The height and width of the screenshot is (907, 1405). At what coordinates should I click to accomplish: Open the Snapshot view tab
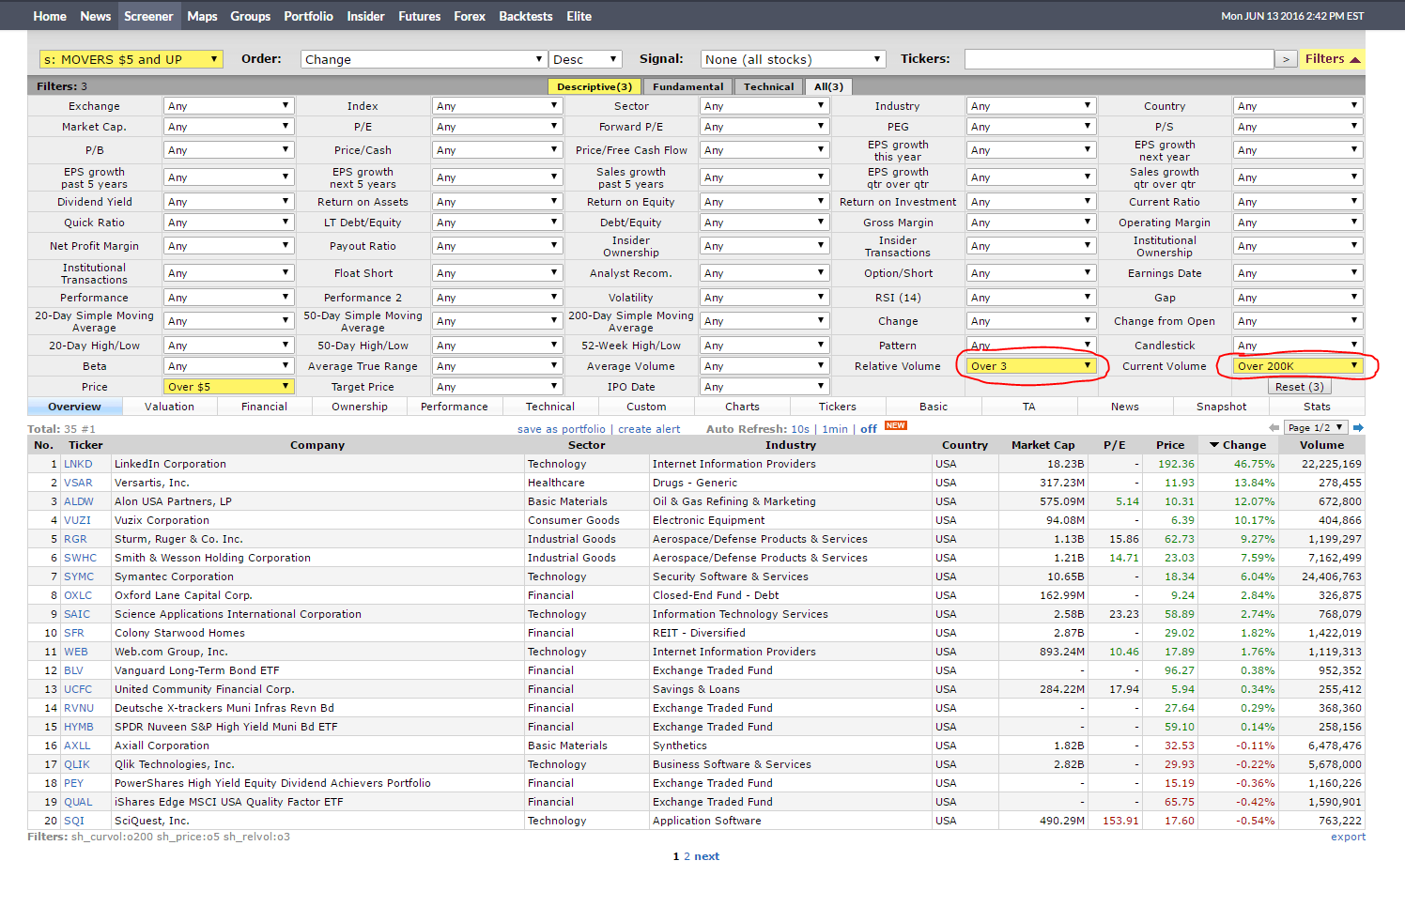pos(1222,407)
